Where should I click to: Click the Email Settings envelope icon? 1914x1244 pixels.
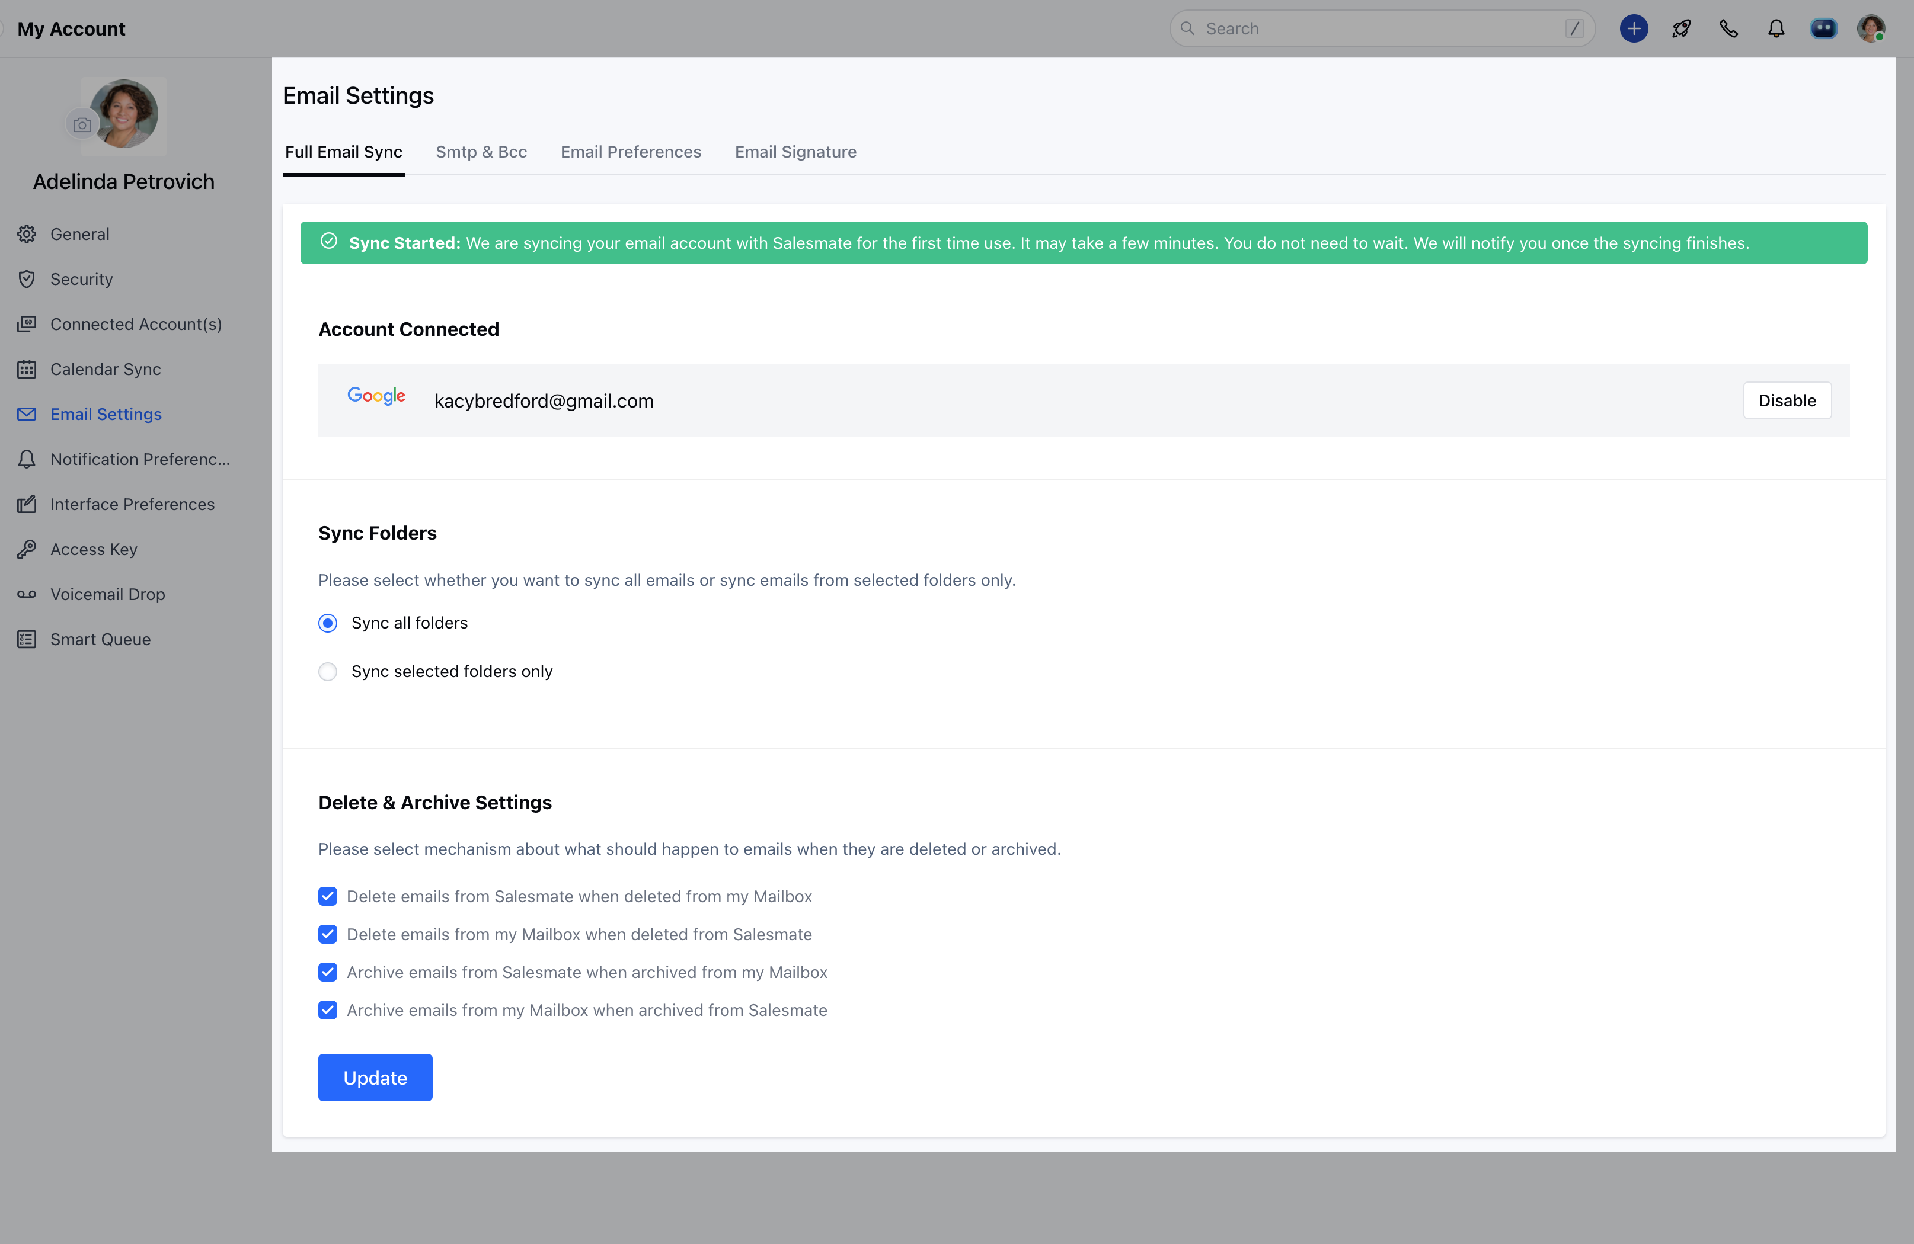tap(27, 414)
